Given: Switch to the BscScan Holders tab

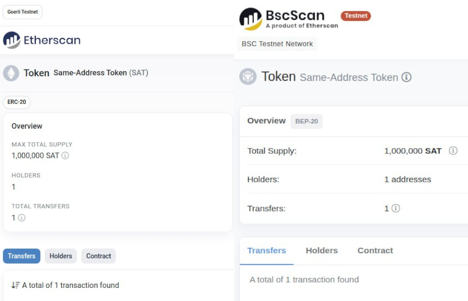Looking at the screenshot, I should click(x=321, y=250).
